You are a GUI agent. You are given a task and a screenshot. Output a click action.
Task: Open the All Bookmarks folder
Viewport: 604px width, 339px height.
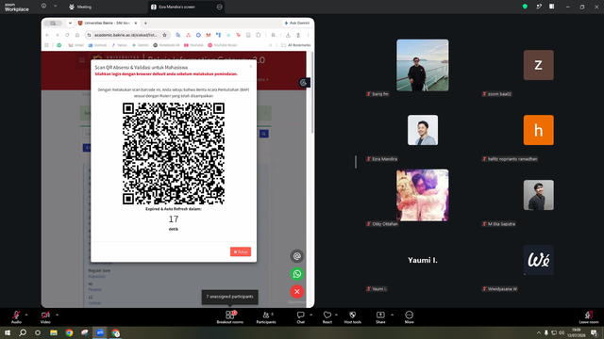tap(295, 45)
